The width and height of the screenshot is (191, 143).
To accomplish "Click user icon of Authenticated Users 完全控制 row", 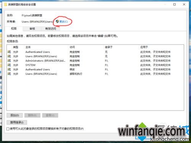I will pos(9,52).
